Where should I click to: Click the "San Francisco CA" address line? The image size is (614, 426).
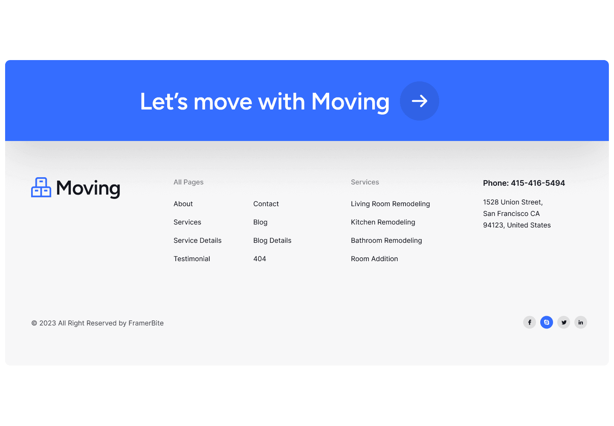[511, 214]
